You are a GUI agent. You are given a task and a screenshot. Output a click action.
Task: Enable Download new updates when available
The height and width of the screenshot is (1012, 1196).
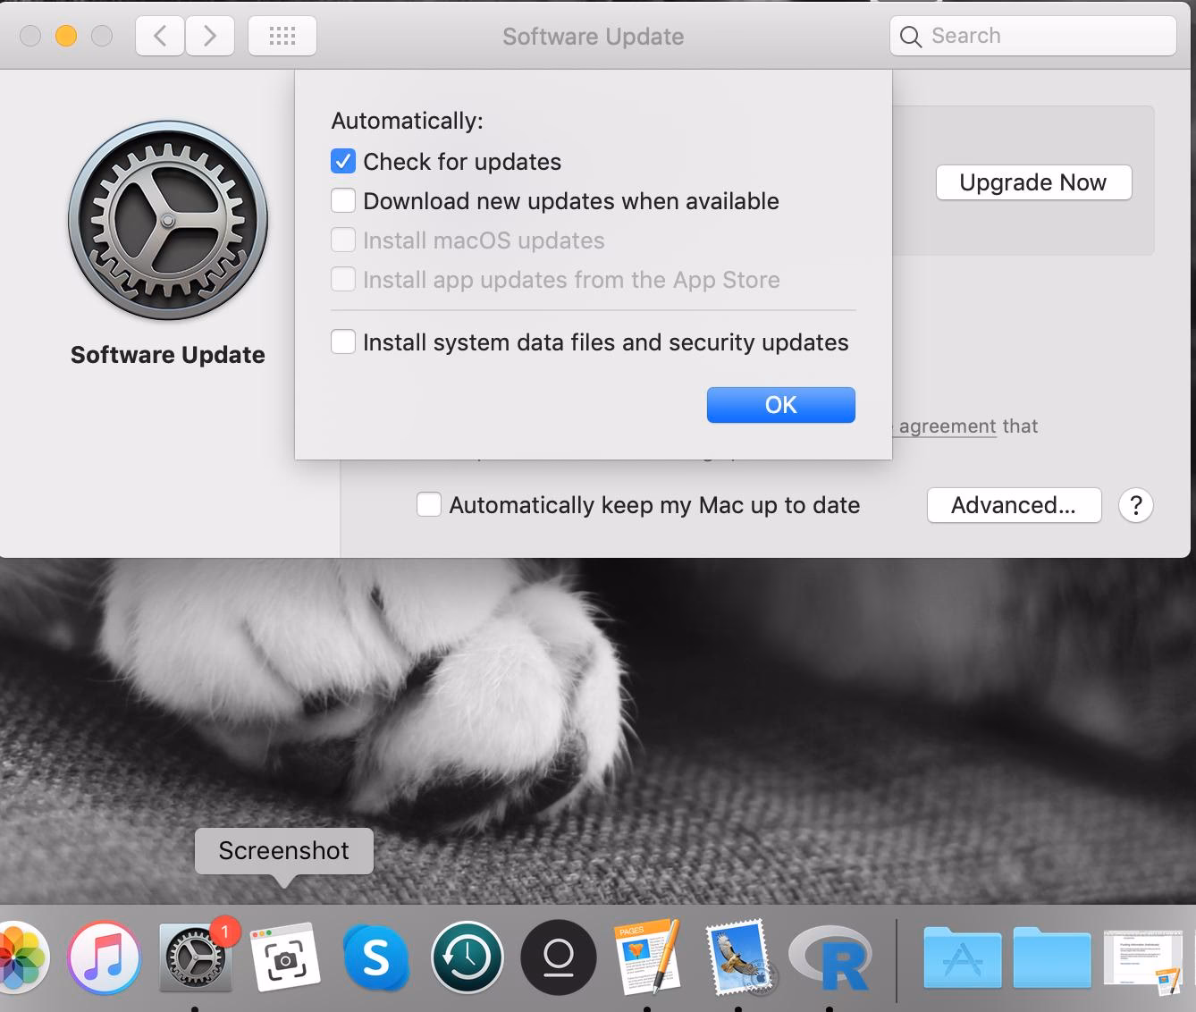[x=343, y=201]
